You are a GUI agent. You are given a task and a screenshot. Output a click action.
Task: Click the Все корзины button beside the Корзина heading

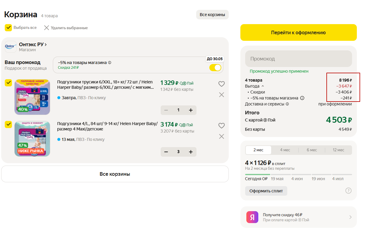(212, 15)
